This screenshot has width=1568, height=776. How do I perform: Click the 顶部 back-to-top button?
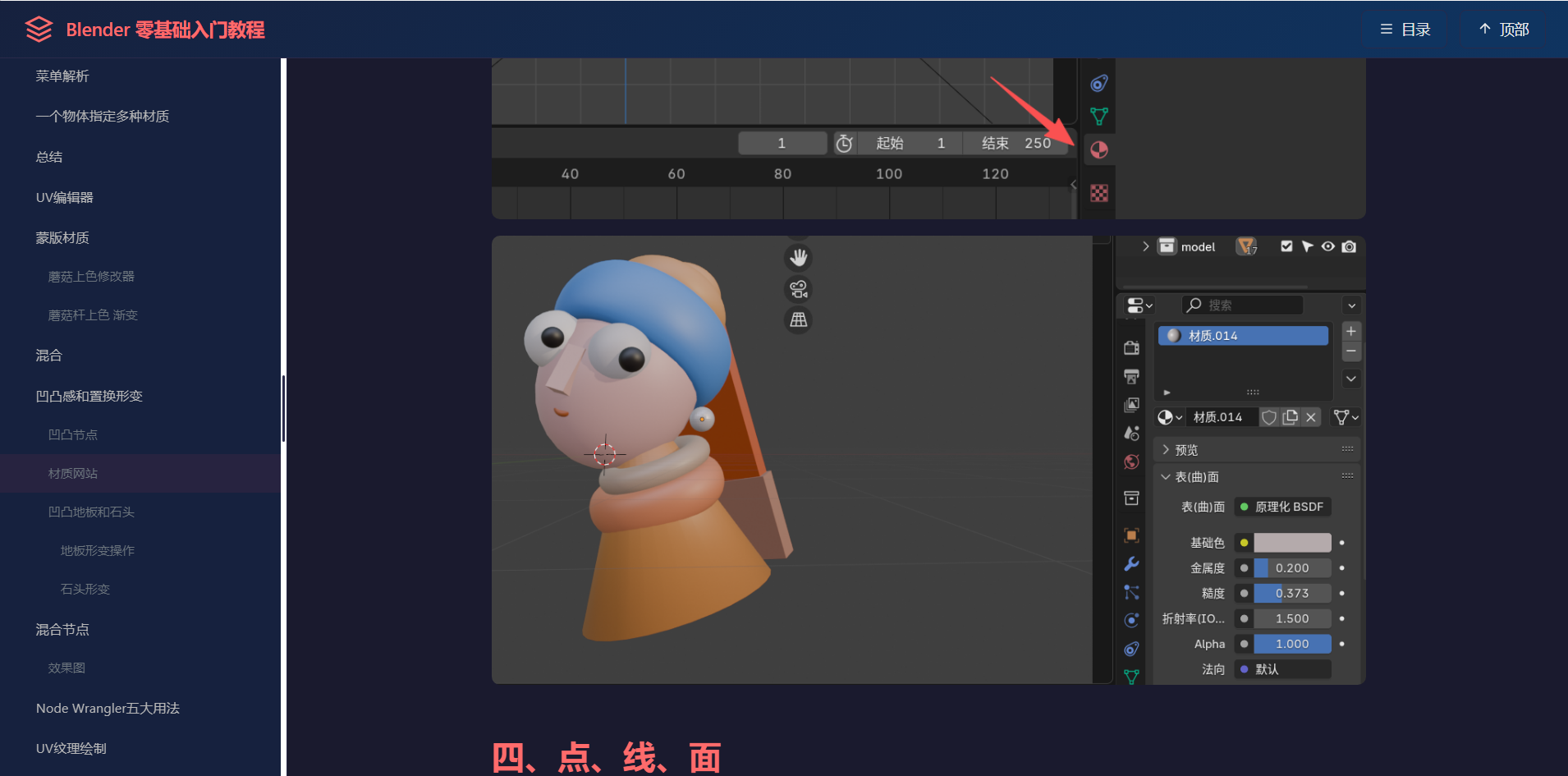pyautogui.click(x=1504, y=30)
